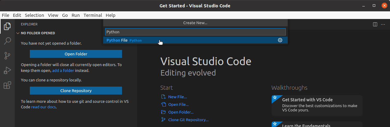Click the Create New search input field
The height and width of the screenshot is (127, 390).
(x=195, y=32)
